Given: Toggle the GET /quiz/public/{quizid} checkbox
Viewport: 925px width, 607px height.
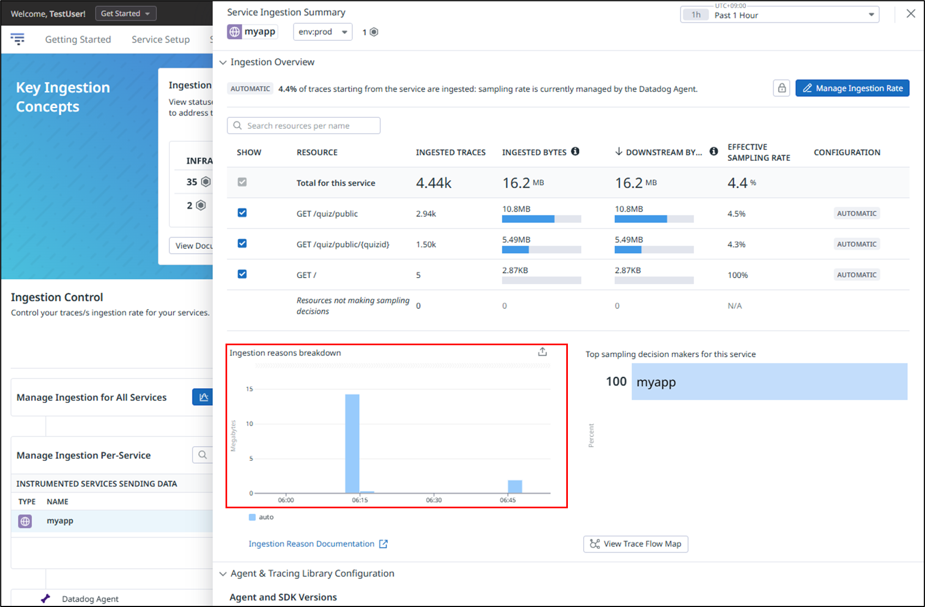Looking at the screenshot, I should tap(242, 243).
